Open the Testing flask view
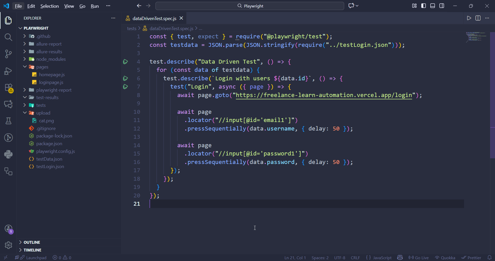This screenshot has height=261, width=495. pyautogui.click(x=8, y=121)
